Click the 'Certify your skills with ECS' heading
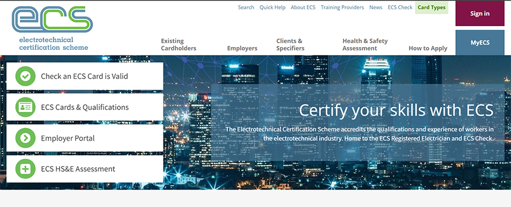The width and height of the screenshot is (511, 207). 396,111
